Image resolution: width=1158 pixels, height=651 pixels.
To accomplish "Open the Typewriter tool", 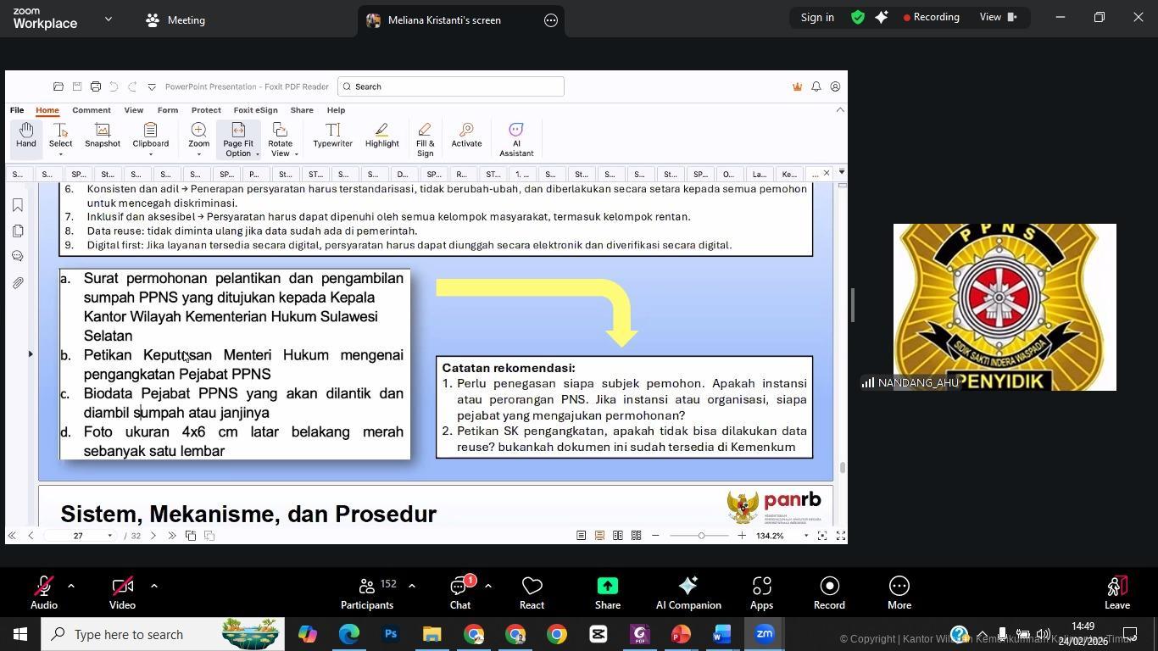I will (x=332, y=136).
